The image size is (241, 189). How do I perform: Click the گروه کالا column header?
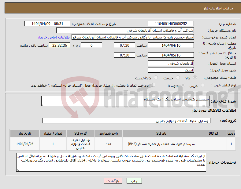(x=80, y=133)
